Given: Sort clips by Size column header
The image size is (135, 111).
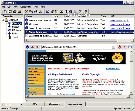Looking at the screenshot, I should (x=58, y=16).
